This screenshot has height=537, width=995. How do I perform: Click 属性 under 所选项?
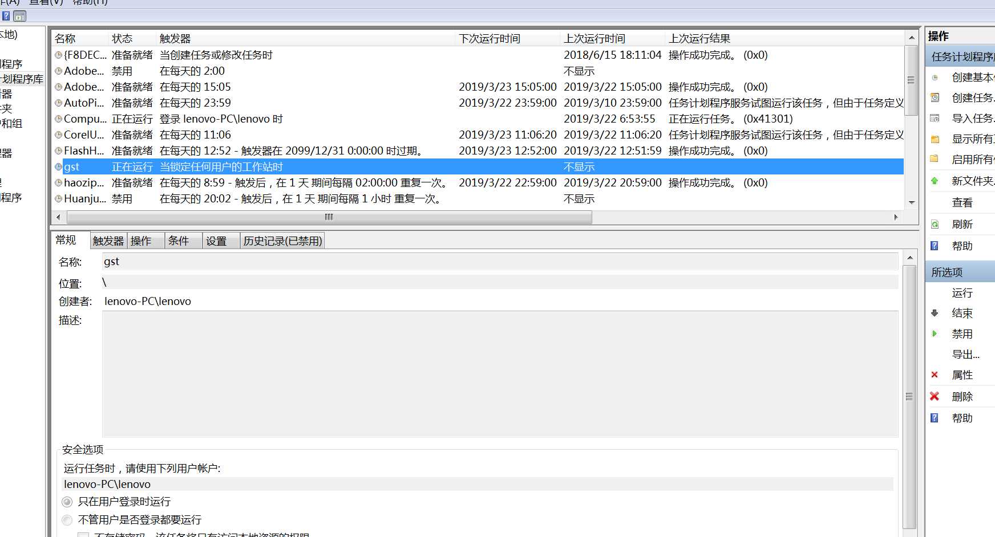tap(962, 375)
